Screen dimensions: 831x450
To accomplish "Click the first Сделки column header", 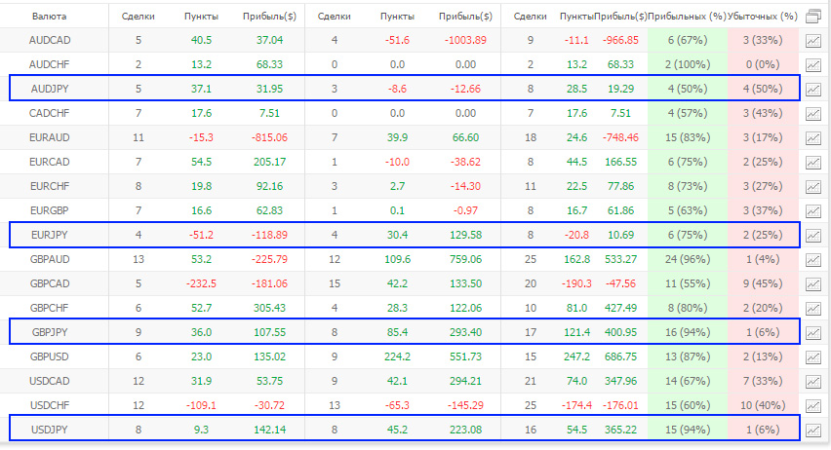I will coord(138,17).
